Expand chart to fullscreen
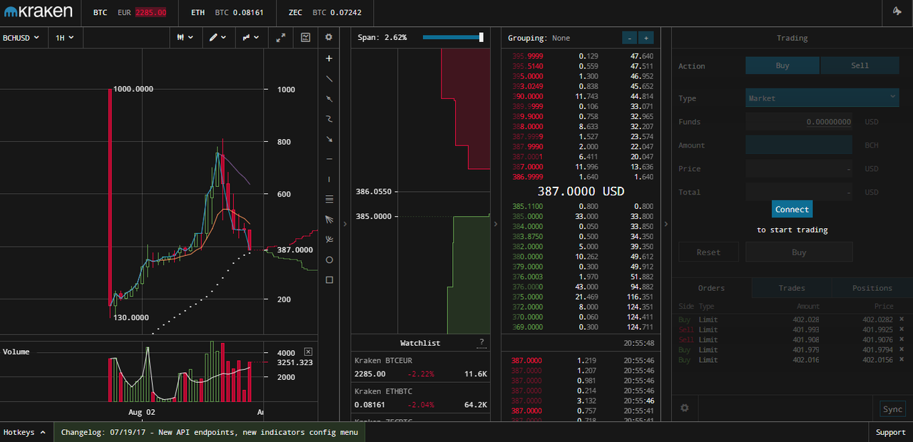913x442 pixels. (x=281, y=37)
